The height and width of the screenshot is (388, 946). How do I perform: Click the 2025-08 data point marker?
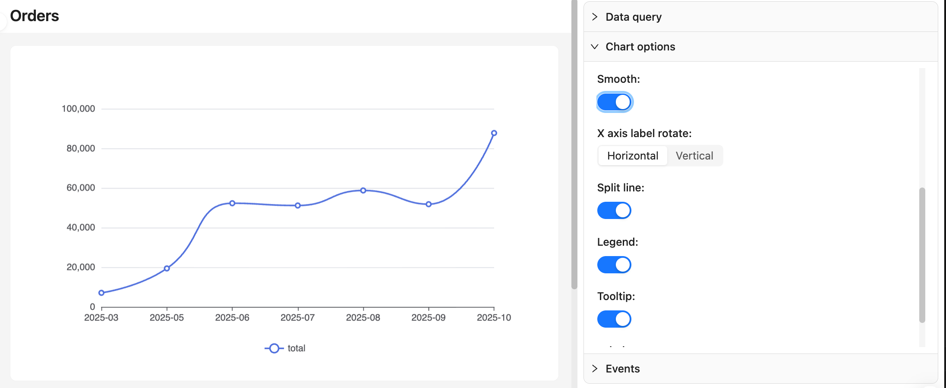(363, 190)
